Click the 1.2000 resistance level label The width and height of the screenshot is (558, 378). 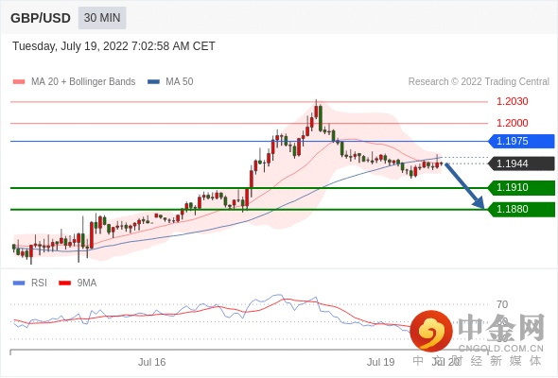[x=512, y=123]
